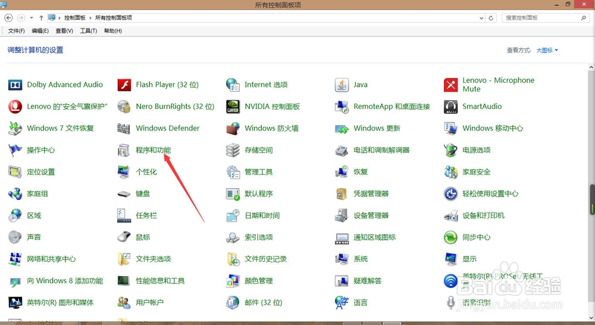
Task: Click the Lenovo 安全气囊保护 red icon
Action: 15,107
